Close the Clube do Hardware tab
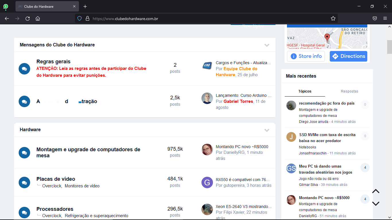 point(74,6)
